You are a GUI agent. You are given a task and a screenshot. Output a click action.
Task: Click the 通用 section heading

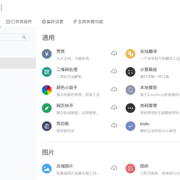point(48,38)
